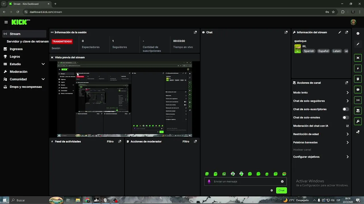Open Filtro in Feed de actividades
364x204 pixels.
point(110,141)
